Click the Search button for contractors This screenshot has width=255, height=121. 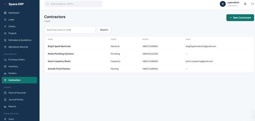104,30
